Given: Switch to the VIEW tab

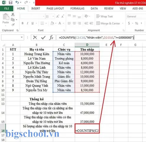Looking at the screenshot, I should (123, 9).
